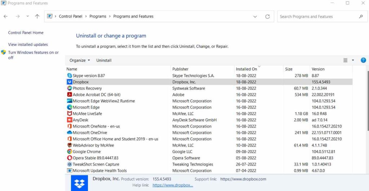The width and height of the screenshot is (369, 191).
Task: Open View installed updates link
Action: coord(28,44)
